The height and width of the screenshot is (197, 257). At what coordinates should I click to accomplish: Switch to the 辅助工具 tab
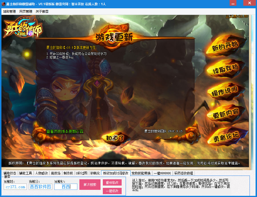26,173
